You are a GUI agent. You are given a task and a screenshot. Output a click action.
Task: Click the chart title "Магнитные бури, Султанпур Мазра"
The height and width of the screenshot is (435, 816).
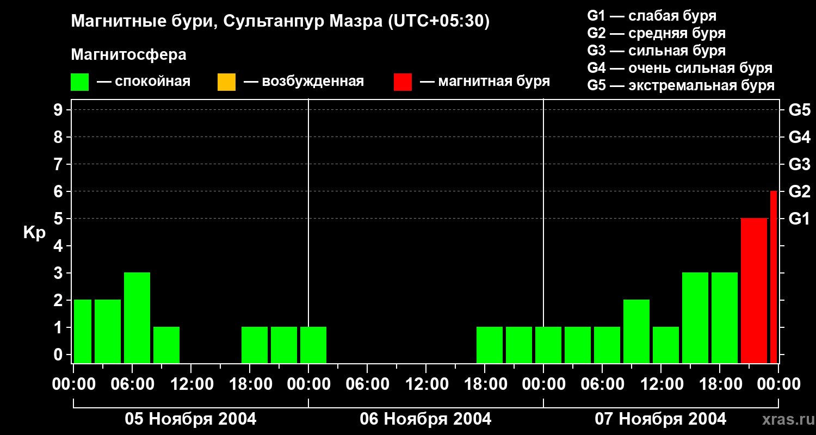point(280,22)
